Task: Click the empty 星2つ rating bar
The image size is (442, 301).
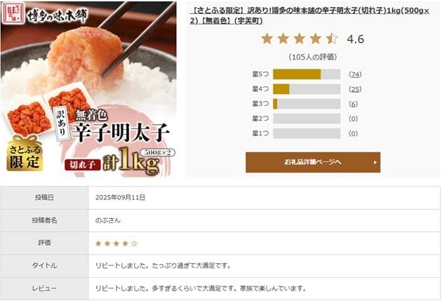Action: [307, 119]
